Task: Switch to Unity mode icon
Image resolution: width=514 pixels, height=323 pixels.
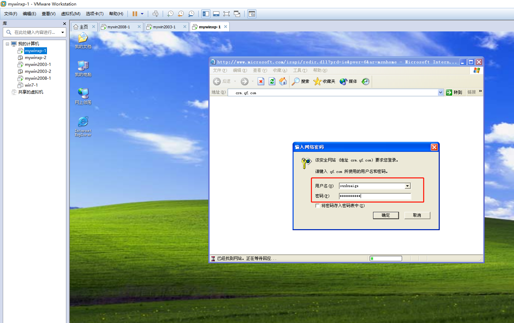Action: (x=237, y=14)
